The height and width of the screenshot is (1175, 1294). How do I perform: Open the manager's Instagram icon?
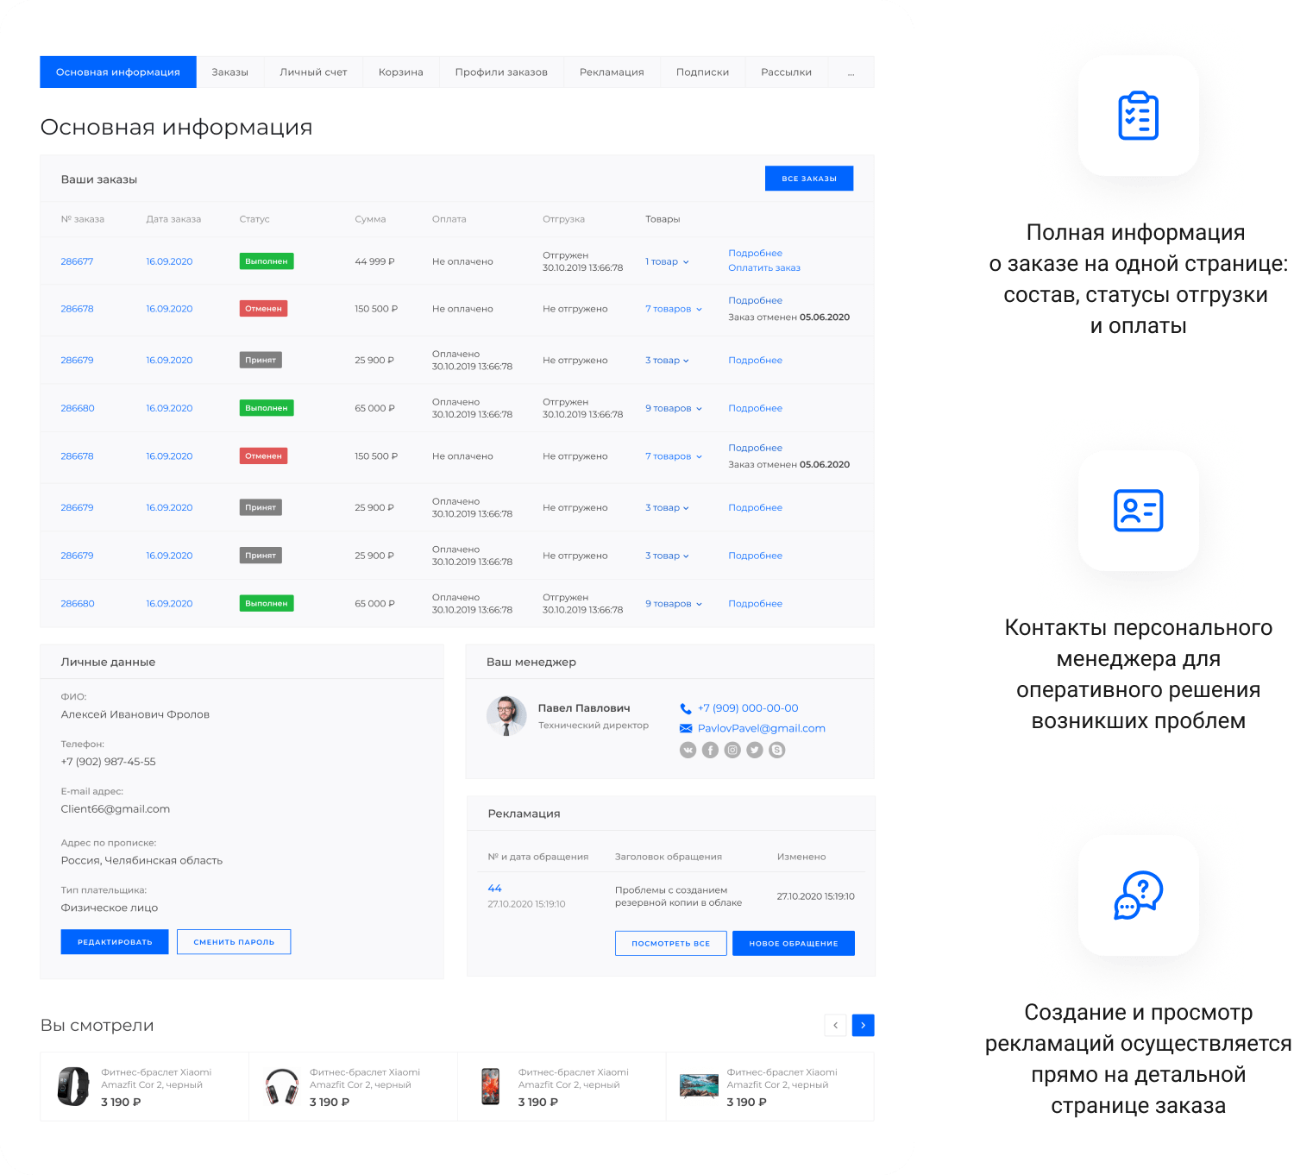732,751
